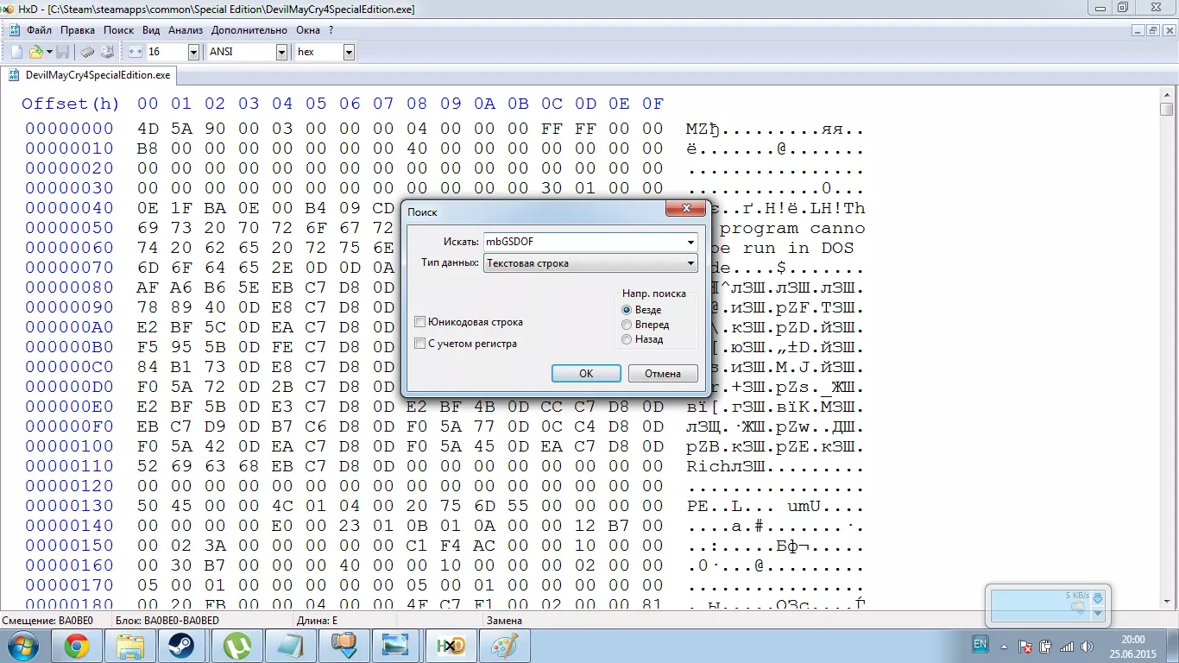Screen dimensions: 1179x663
Task: Click the Windows Start button
Action: tap(22, 645)
